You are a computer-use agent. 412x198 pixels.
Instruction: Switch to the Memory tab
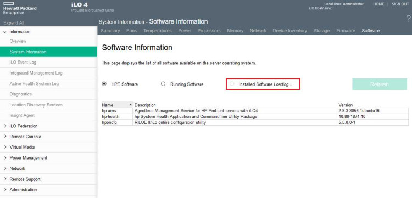(235, 31)
